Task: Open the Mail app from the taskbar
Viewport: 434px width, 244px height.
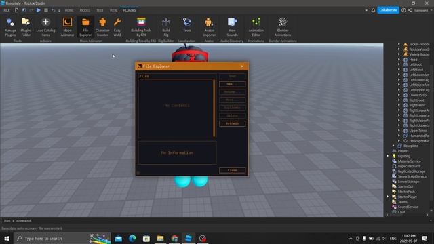Action: (x=119, y=238)
